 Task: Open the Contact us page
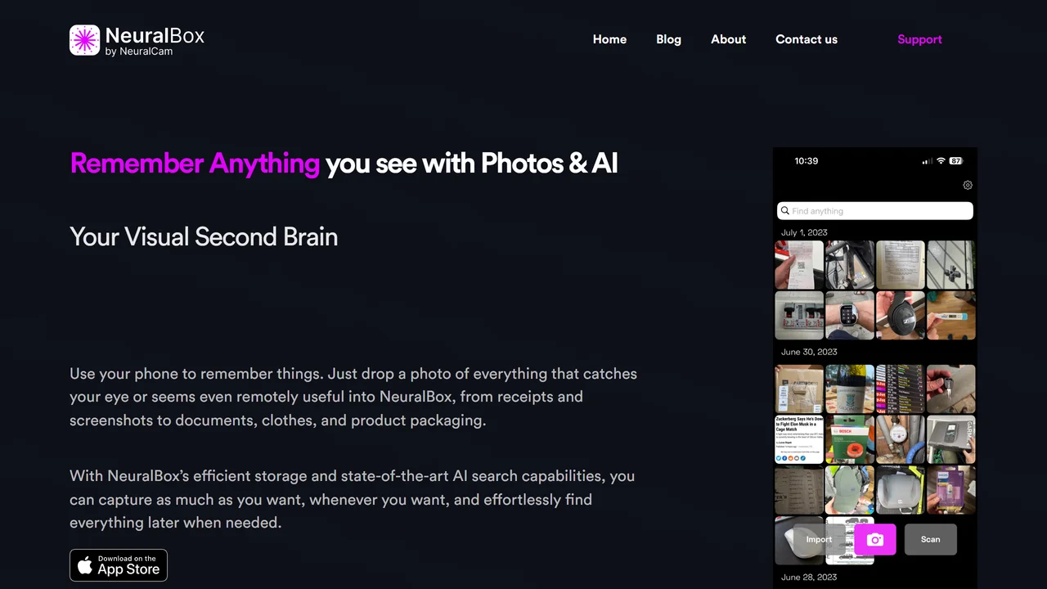pyautogui.click(x=807, y=39)
